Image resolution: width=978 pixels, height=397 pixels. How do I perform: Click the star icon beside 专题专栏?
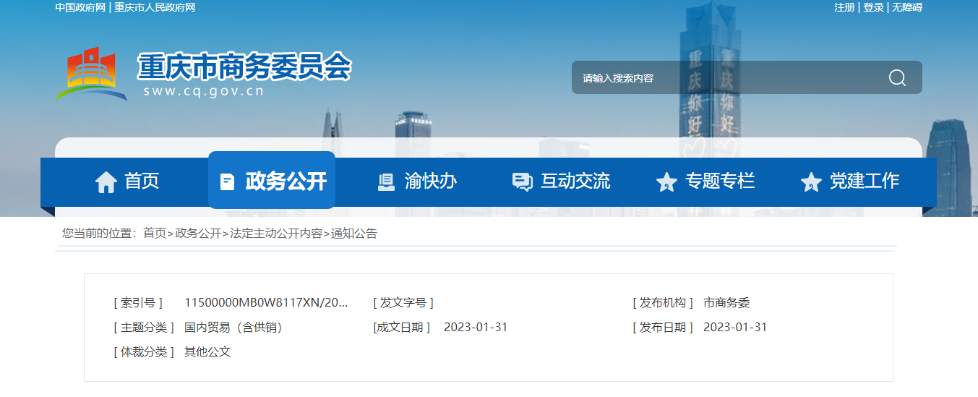pos(666,182)
